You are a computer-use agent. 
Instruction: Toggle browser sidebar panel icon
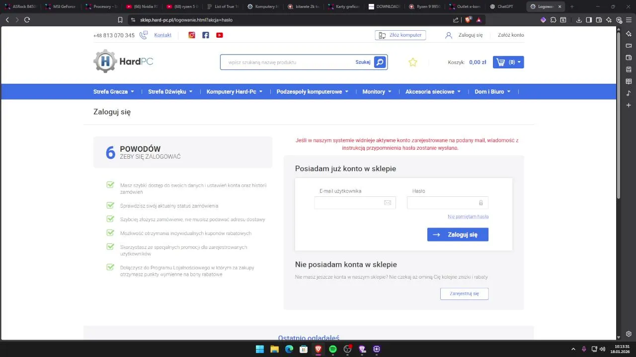tap(589, 20)
